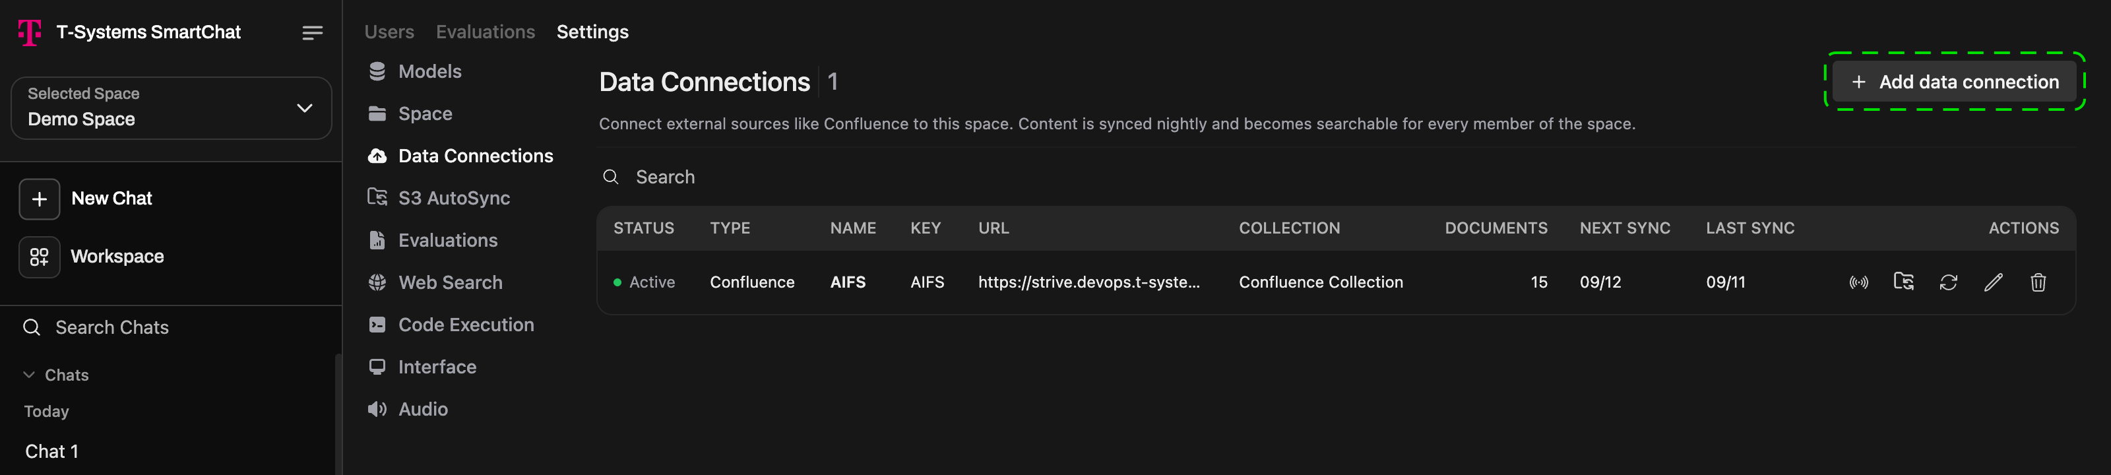Click AIFS in the Key column
Screen dimensions: 2111x475
point(927,282)
